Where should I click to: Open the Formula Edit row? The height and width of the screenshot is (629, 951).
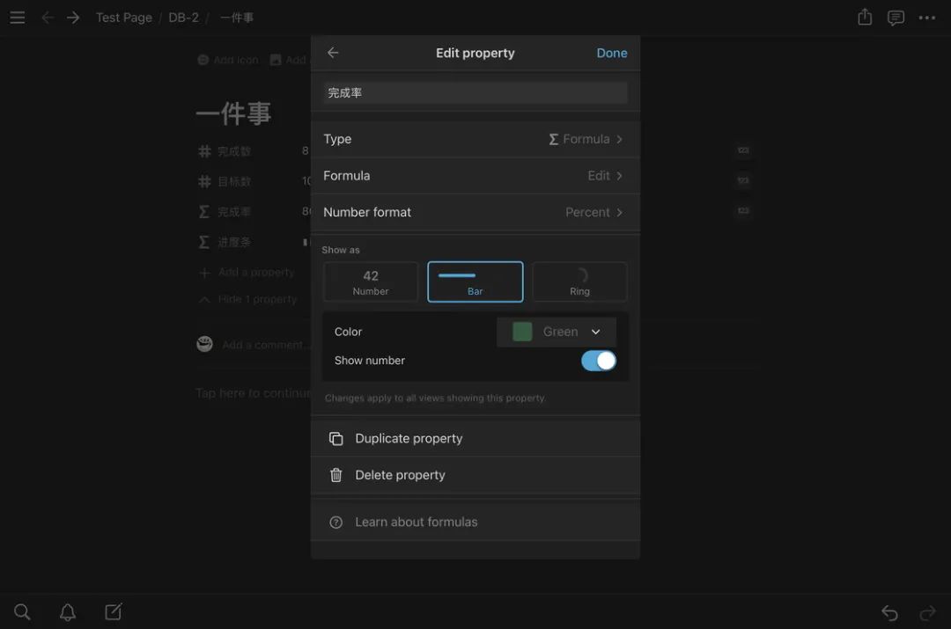tap(475, 176)
